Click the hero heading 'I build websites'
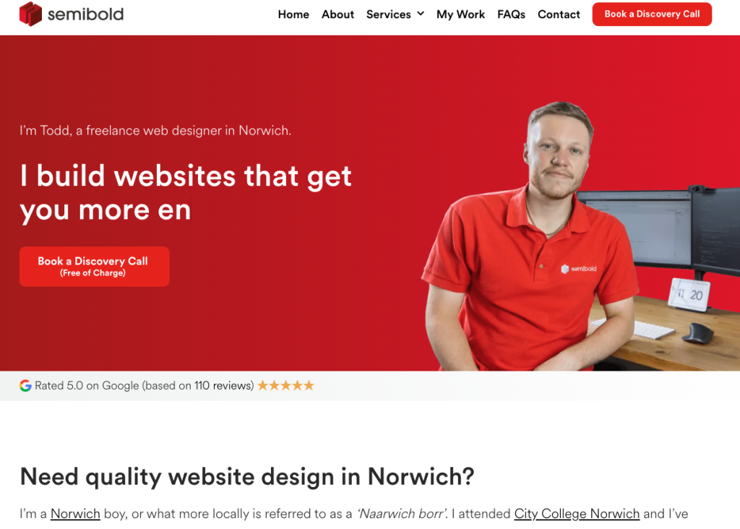Image resolution: width=740 pixels, height=529 pixels. pos(186,192)
